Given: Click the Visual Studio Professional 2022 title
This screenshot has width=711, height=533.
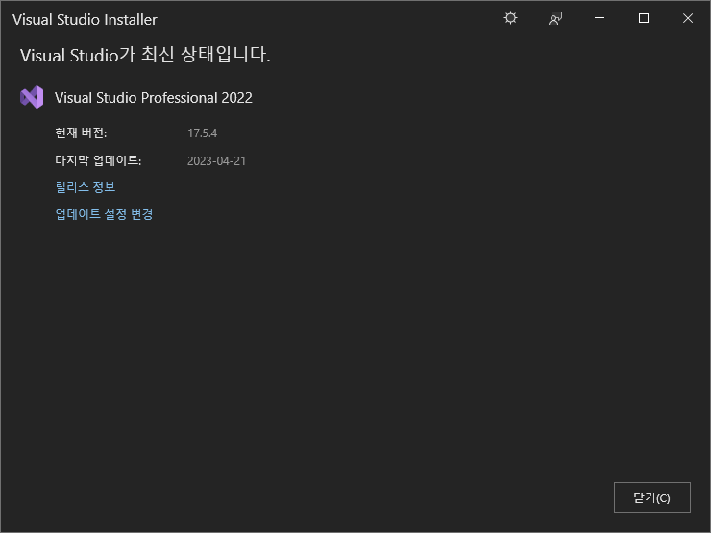Looking at the screenshot, I should (154, 97).
